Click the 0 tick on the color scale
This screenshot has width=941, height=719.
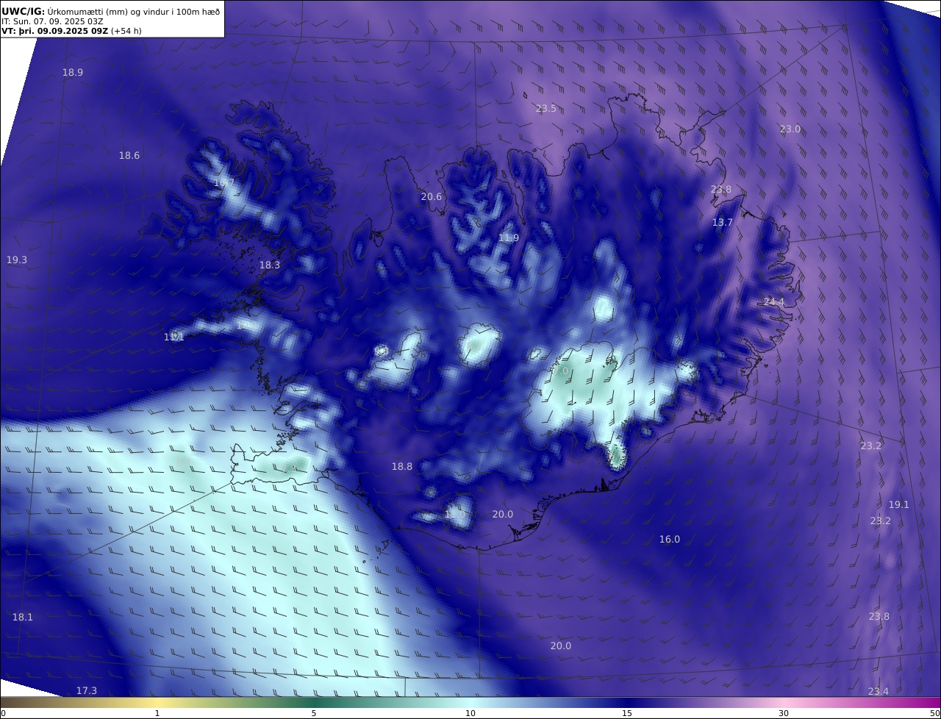(x=3, y=713)
